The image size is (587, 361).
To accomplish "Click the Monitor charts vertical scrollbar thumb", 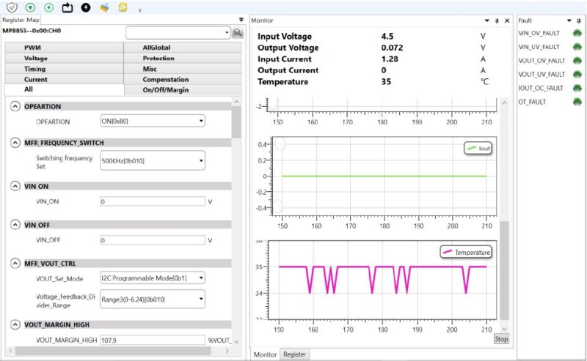I will point(504,269).
